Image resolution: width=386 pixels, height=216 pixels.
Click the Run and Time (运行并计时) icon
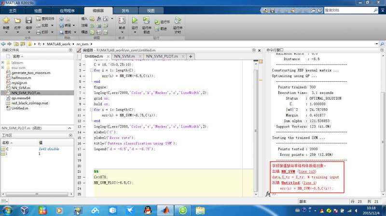178,21
